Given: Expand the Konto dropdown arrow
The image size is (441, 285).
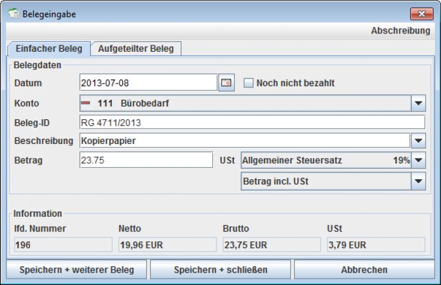Looking at the screenshot, I should (418, 103).
